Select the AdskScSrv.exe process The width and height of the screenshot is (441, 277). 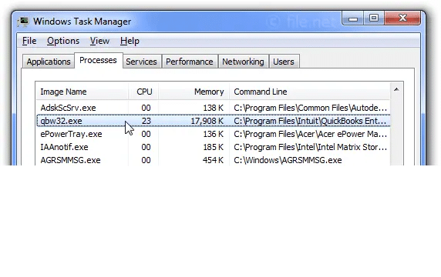[x=68, y=108]
